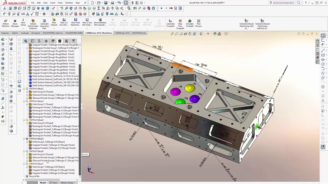Toggle the menu bar pin
This screenshot has width=328, height=184.
point(85,3)
